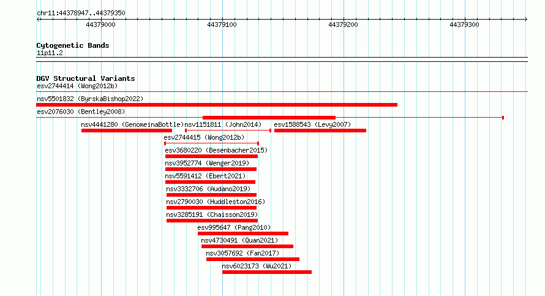Click the 11p11.2 band label

pos(50,53)
